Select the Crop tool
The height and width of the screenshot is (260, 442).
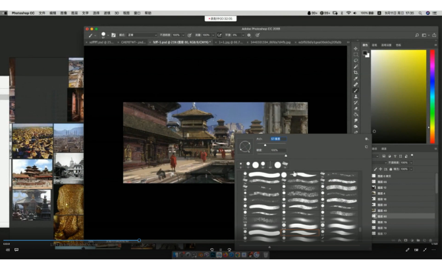(356, 72)
